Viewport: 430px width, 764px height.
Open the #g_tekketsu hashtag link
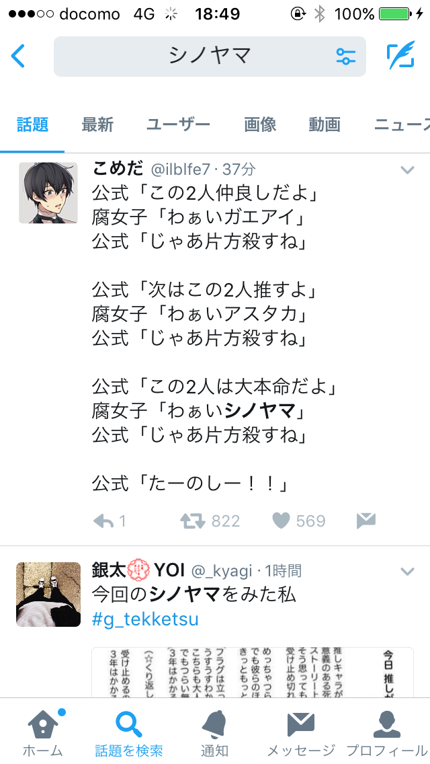tap(145, 619)
